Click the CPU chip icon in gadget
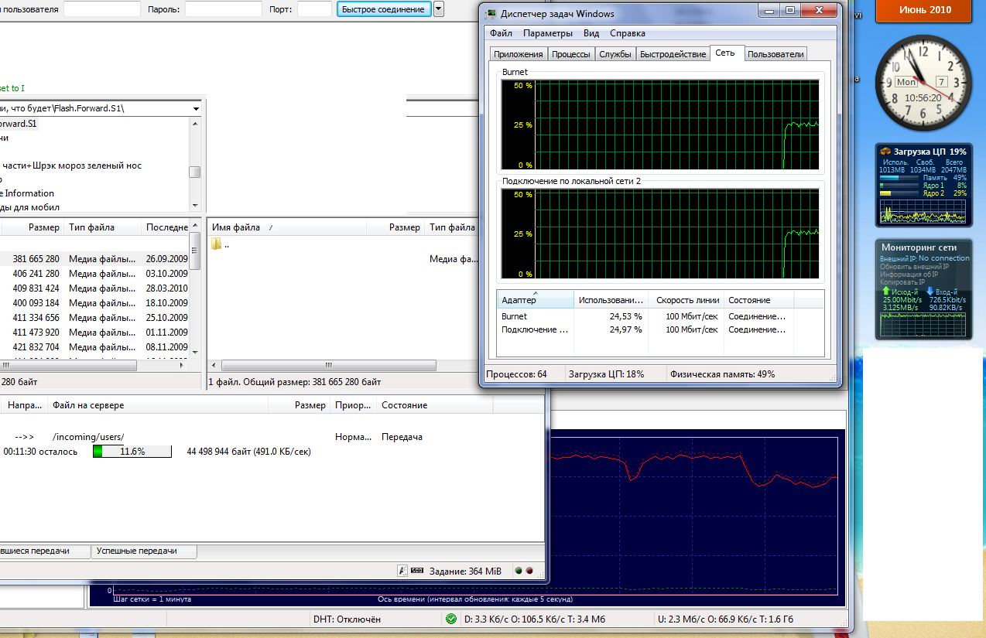Screen dimensions: 986x638 (x=885, y=152)
